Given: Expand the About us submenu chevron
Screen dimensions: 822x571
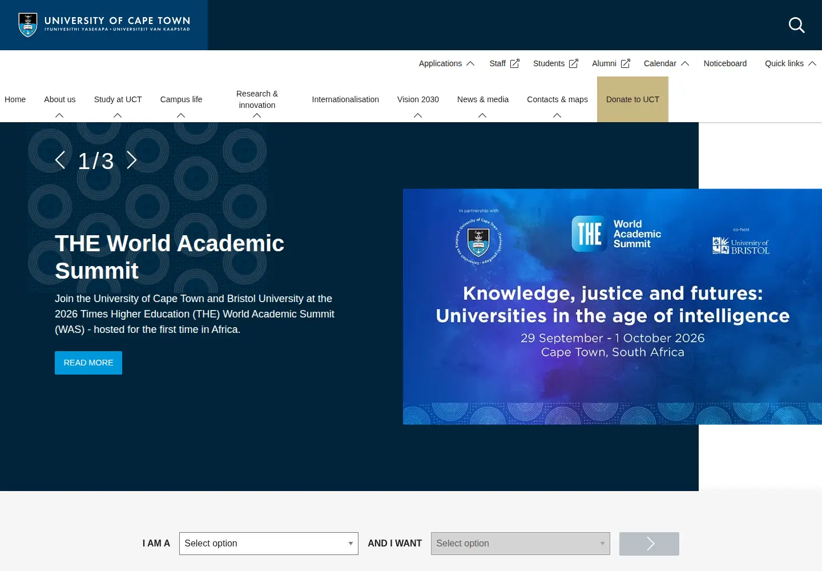Looking at the screenshot, I should coord(59,115).
